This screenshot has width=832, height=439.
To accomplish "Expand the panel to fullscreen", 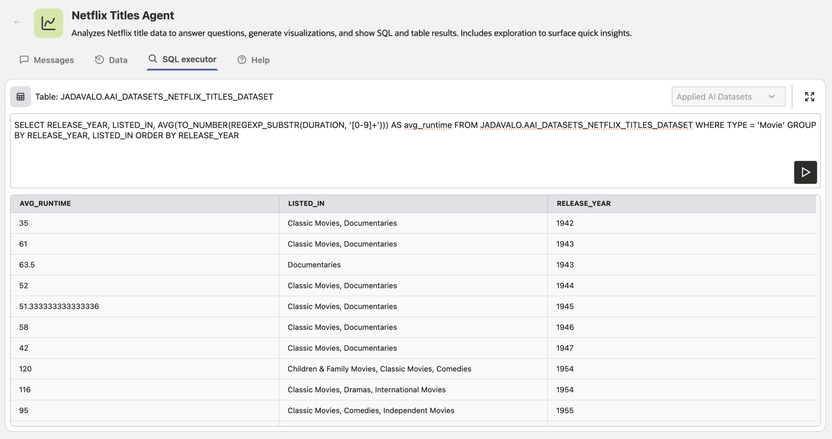I will click(810, 97).
